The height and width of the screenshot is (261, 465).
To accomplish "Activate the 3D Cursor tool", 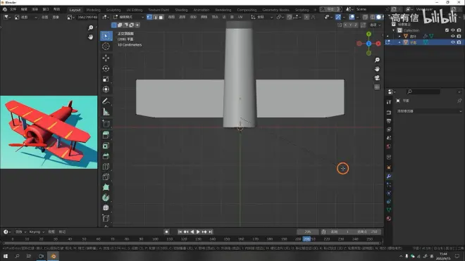I will click(x=106, y=46).
